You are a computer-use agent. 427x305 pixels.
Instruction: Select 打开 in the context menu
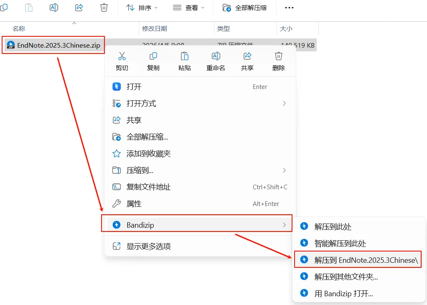pyautogui.click(x=200, y=86)
